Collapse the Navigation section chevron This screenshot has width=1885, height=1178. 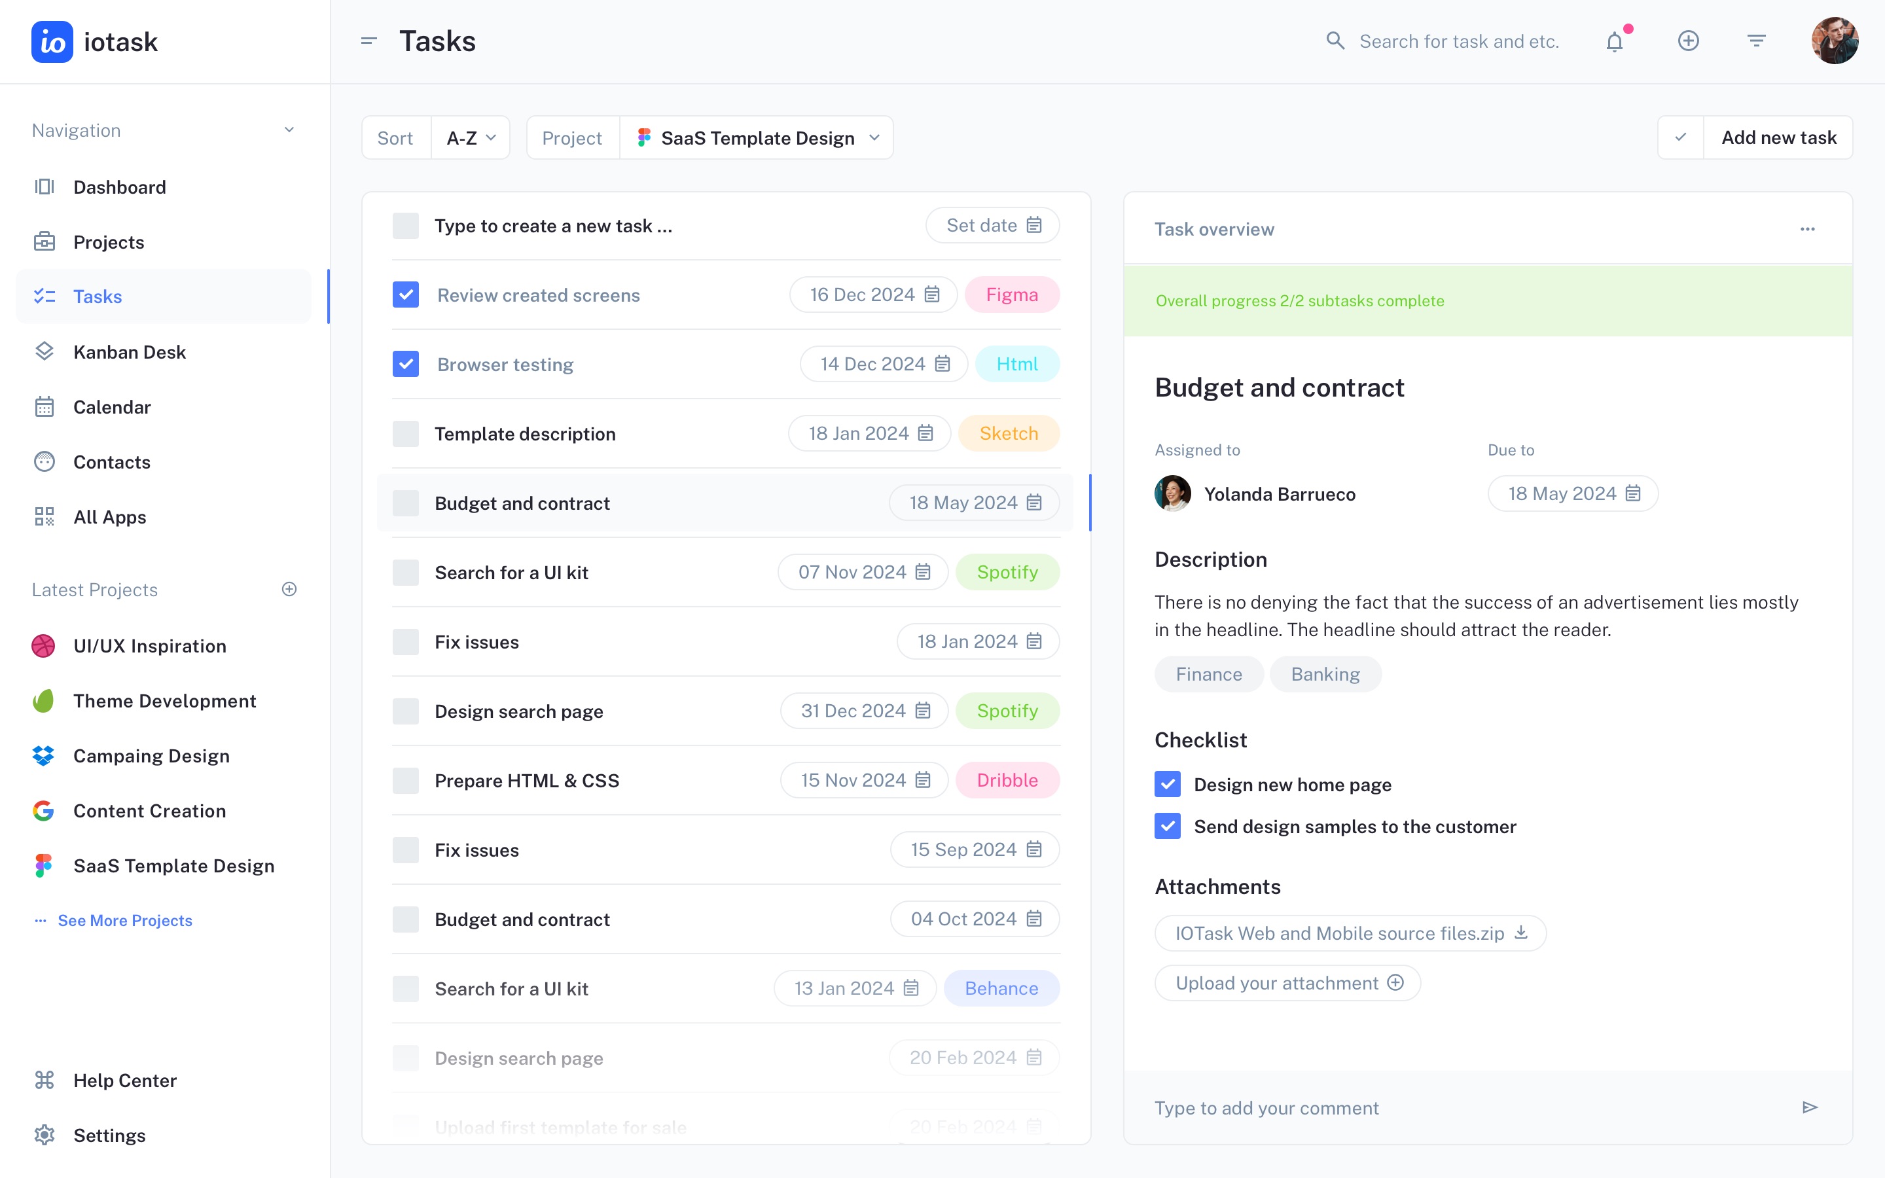[289, 130]
